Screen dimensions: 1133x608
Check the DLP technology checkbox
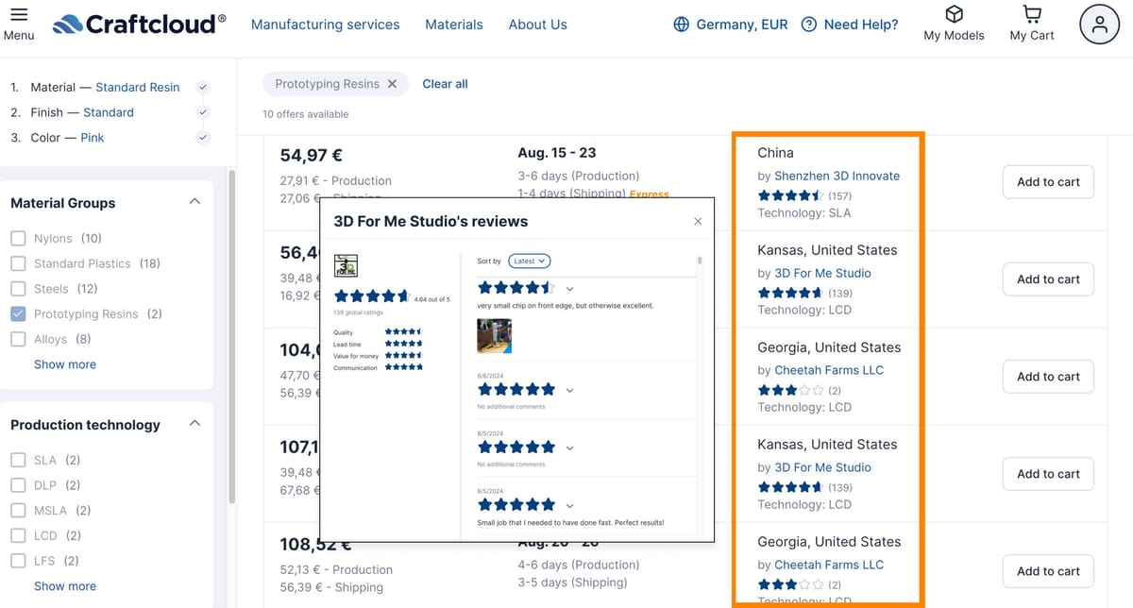pos(18,485)
